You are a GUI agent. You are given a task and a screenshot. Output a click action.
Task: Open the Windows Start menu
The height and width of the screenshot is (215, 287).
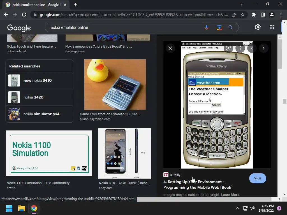[9, 208]
